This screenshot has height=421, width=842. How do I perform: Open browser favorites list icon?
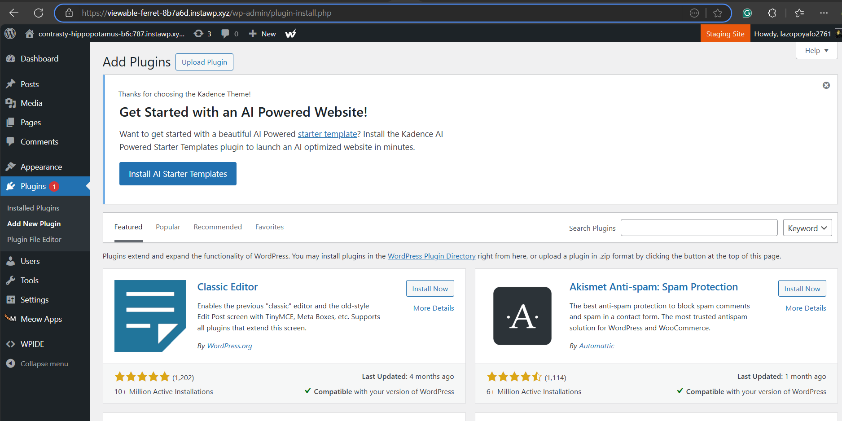tap(799, 13)
